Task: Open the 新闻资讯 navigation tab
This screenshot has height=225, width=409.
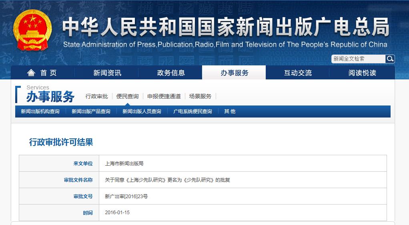Action: tap(107, 73)
